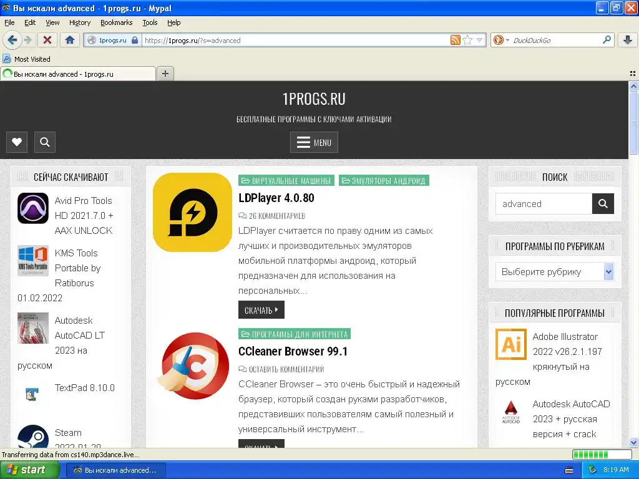The height and width of the screenshot is (479, 639).
Task: Open the File menu
Action: (9, 22)
